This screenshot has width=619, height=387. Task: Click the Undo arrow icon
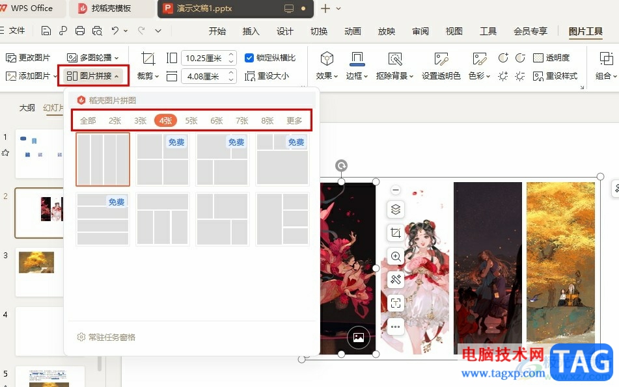click(x=115, y=31)
